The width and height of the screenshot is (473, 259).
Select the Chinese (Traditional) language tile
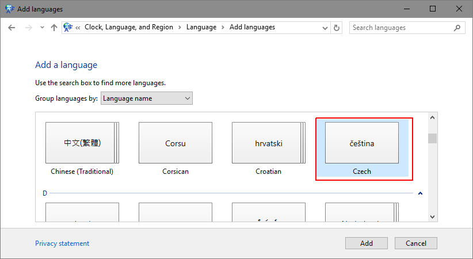pyautogui.click(x=82, y=148)
